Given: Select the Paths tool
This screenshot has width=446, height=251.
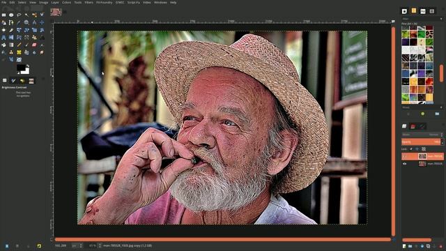Looking at the screenshot, I should click(x=11, y=22).
